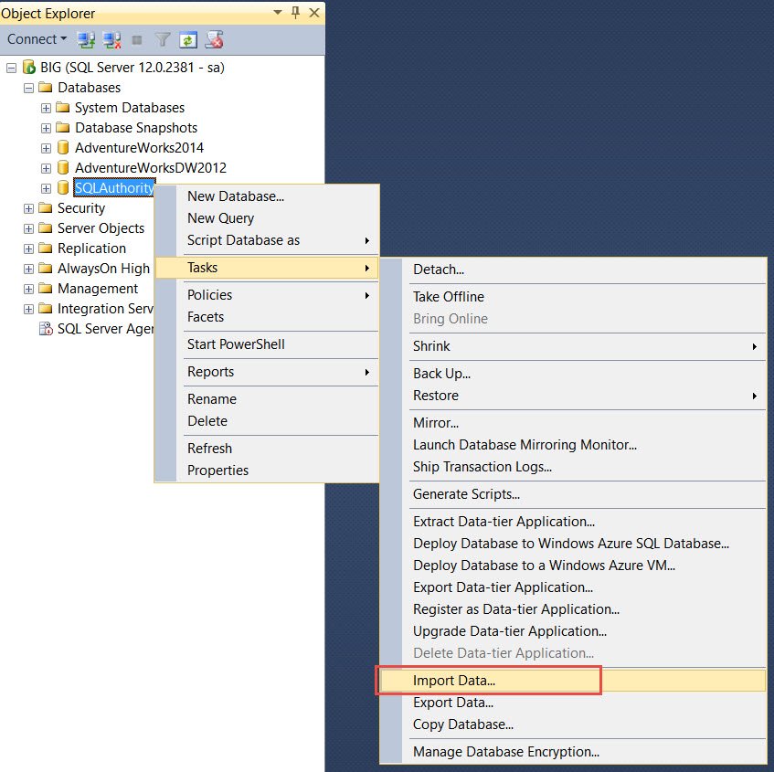This screenshot has width=774, height=772.
Task: Choose Copy Database... entry
Action: pyautogui.click(x=573, y=724)
